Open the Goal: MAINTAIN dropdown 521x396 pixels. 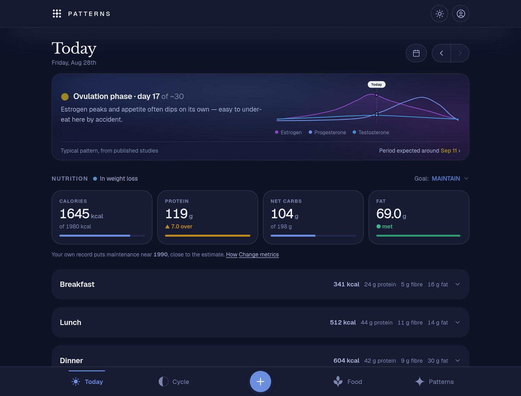(x=441, y=178)
